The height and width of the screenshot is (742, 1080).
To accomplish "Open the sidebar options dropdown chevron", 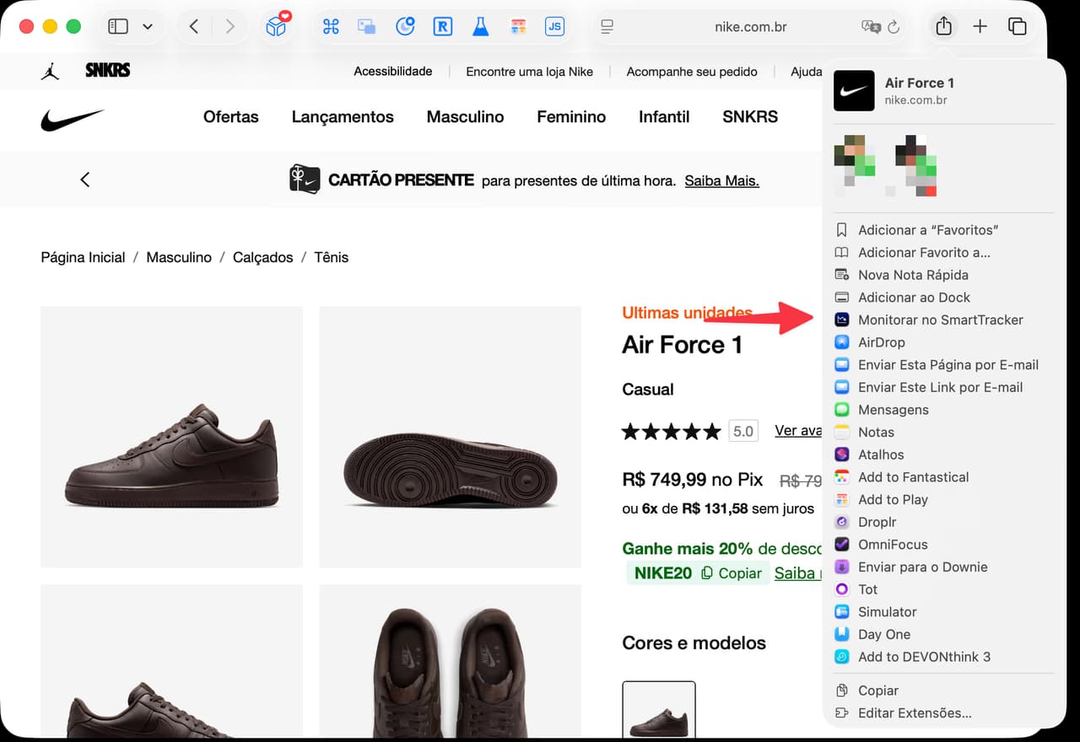I will [148, 27].
